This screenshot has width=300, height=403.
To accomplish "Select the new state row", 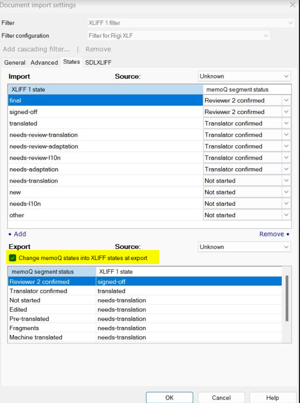I will tap(105, 192).
